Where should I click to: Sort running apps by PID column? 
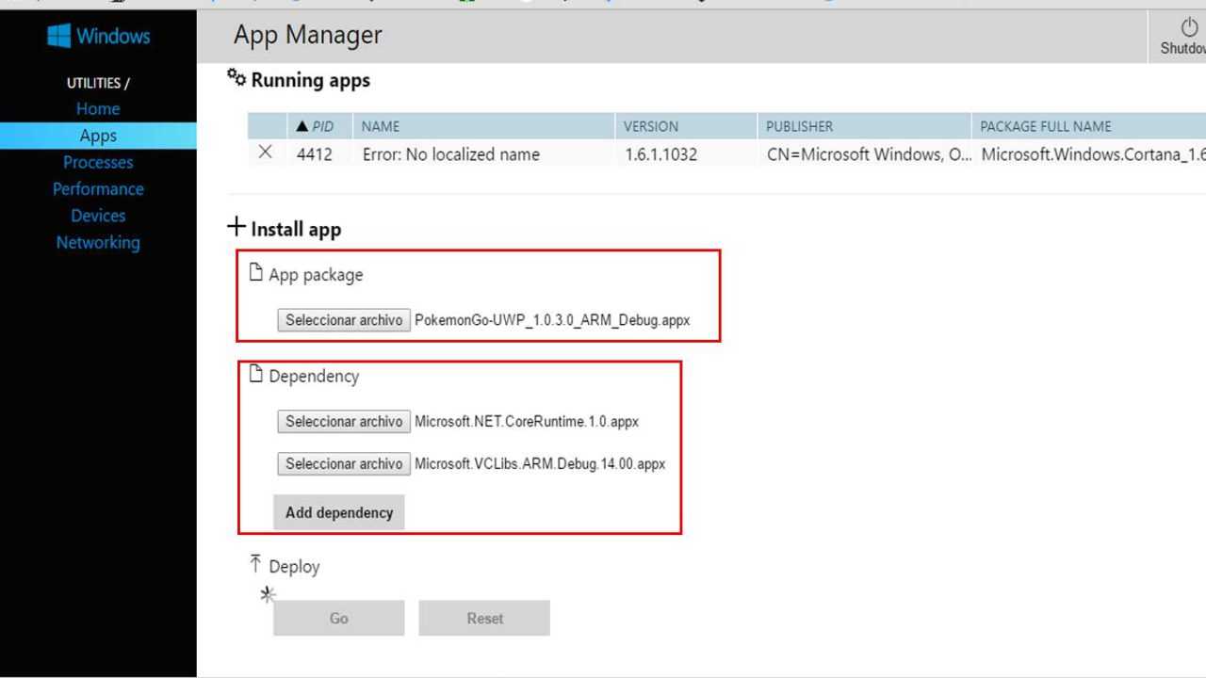point(316,126)
